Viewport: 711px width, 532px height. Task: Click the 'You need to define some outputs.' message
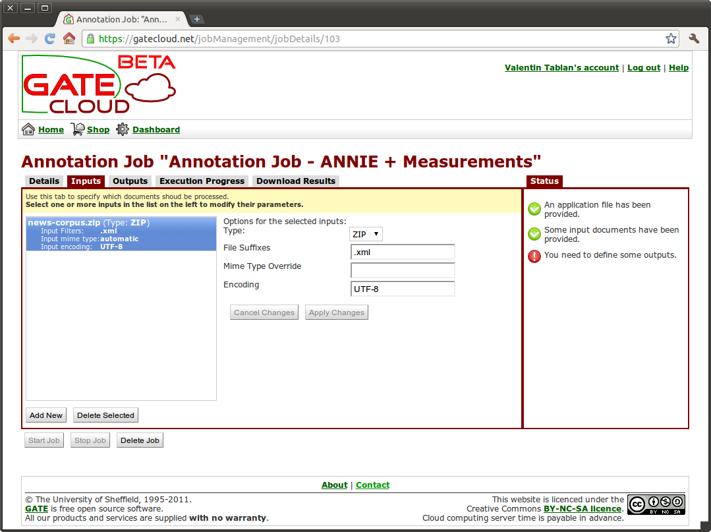610,255
